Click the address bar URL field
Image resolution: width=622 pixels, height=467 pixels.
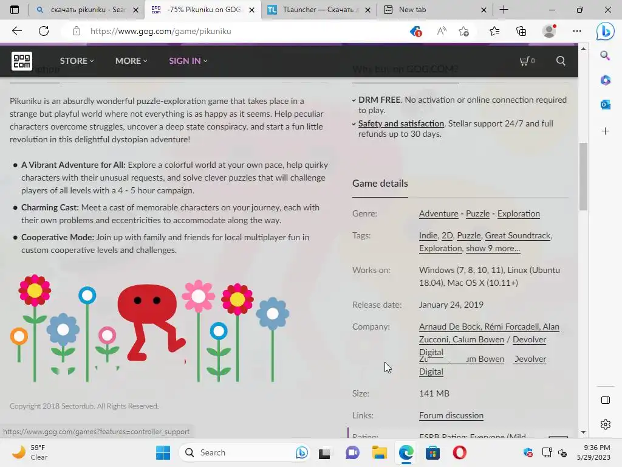tap(238, 31)
